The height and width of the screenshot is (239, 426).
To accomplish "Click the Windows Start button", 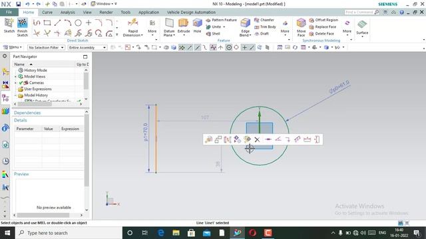I will pos(7,233).
